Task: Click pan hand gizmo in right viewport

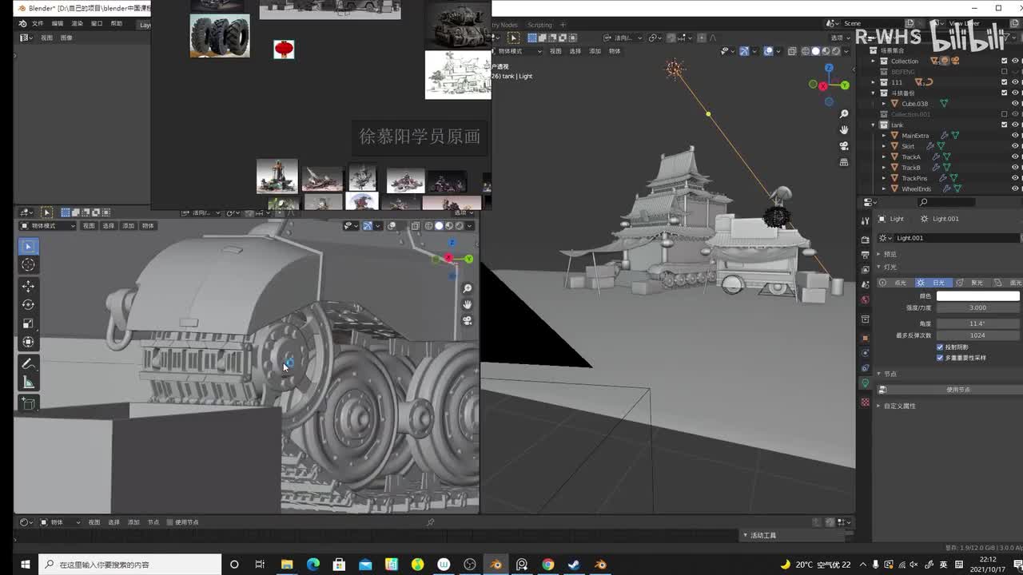Action: click(844, 129)
